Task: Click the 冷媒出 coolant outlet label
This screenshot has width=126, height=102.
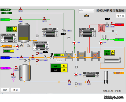Action: 6,13
